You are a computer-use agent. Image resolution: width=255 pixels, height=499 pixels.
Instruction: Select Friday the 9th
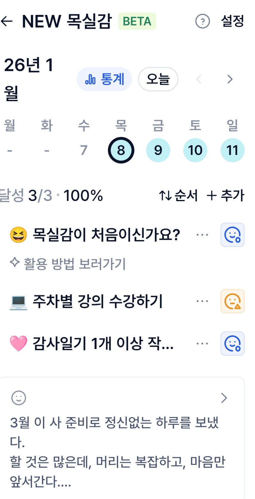pos(158,150)
